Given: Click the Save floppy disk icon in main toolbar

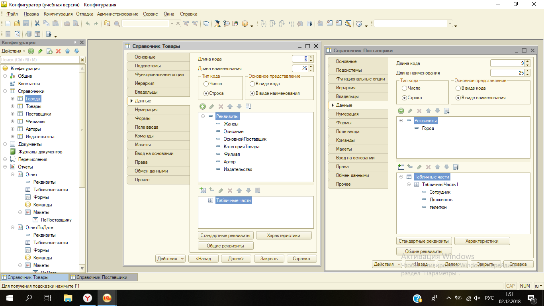Looking at the screenshot, I should (x=26, y=24).
